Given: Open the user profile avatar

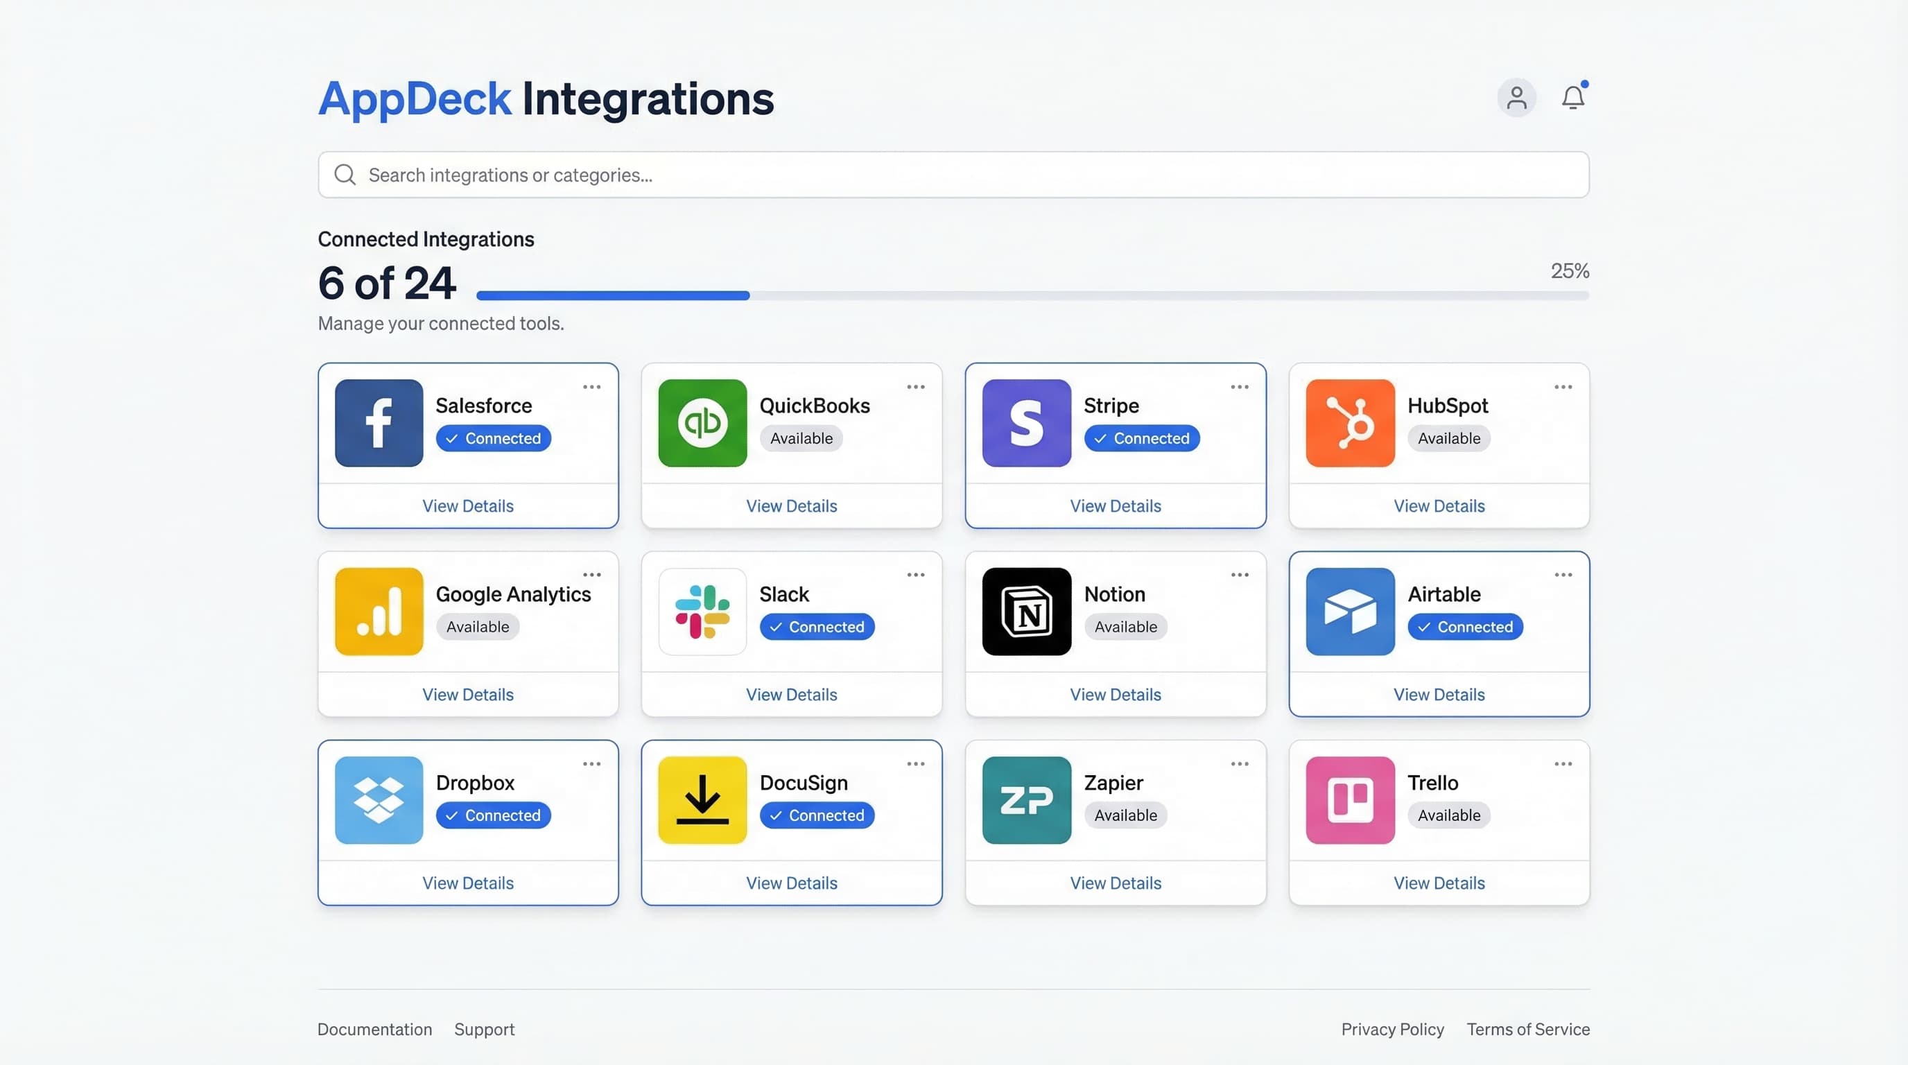Looking at the screenshot, I should click(1516, 97).
